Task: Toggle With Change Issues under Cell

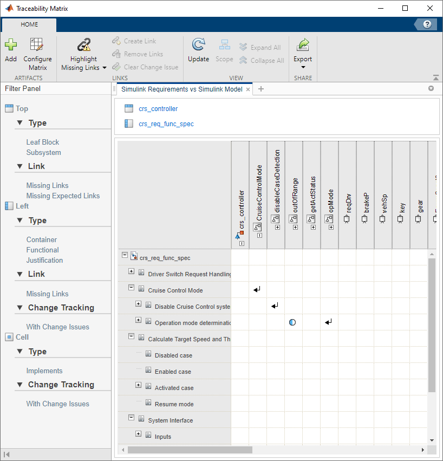Action: [x=57, y=404]
